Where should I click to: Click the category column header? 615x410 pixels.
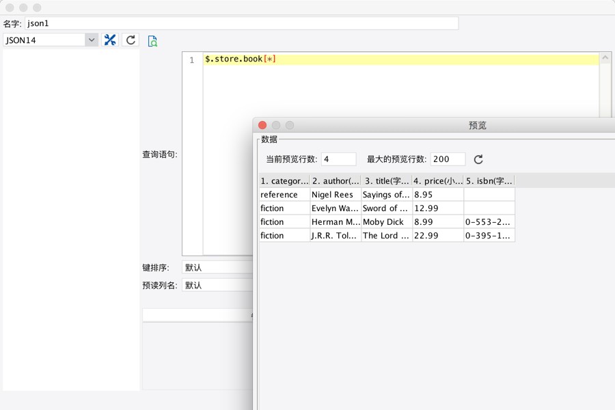pyautogui.click(x=283, y=180)
